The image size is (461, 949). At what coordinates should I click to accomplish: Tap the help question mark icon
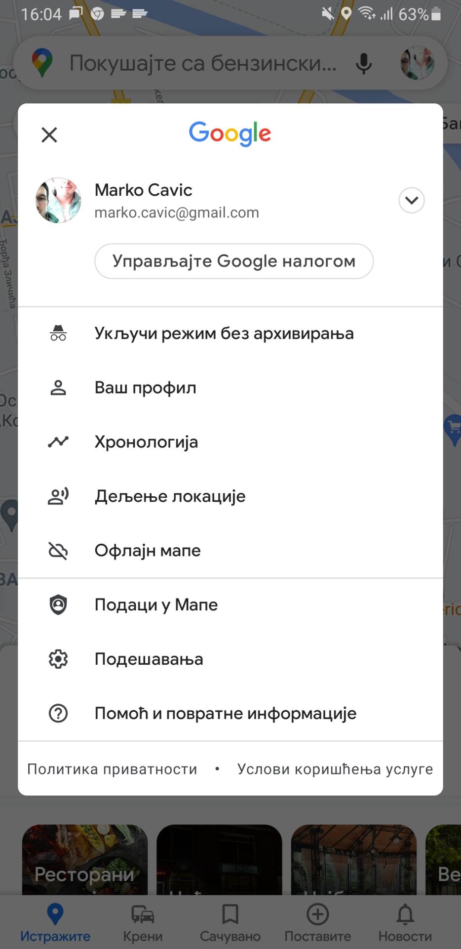tap(58, 713)
